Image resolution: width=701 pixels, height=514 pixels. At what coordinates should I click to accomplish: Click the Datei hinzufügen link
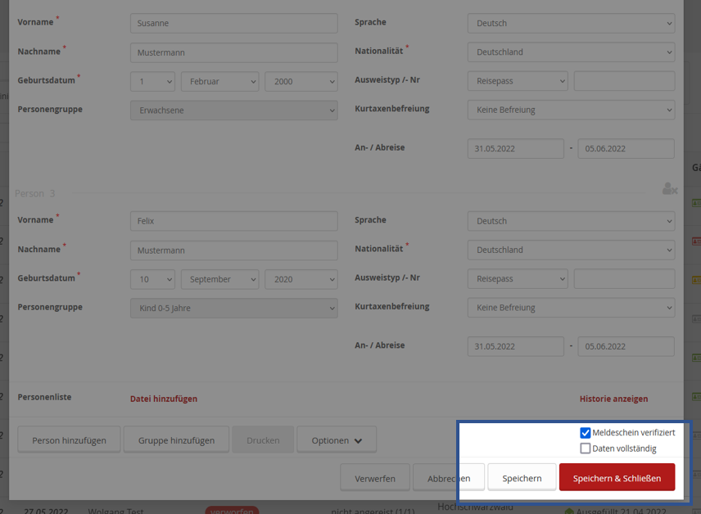point(164,399)
